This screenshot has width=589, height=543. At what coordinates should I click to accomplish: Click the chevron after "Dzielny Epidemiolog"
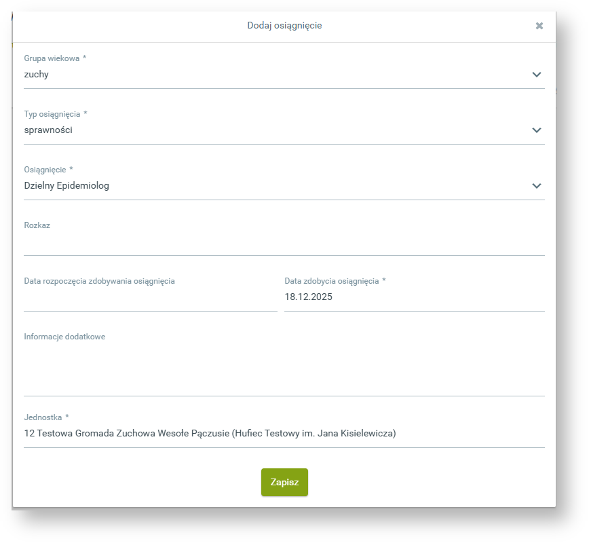(537, 185)
